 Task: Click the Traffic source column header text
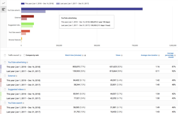(14, 55)
